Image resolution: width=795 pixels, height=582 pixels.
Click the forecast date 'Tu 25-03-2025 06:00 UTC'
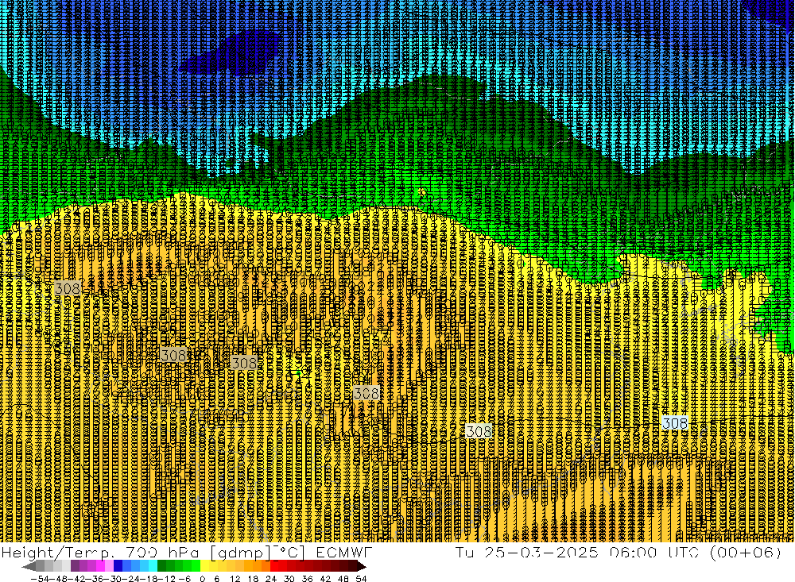point(579,553)
